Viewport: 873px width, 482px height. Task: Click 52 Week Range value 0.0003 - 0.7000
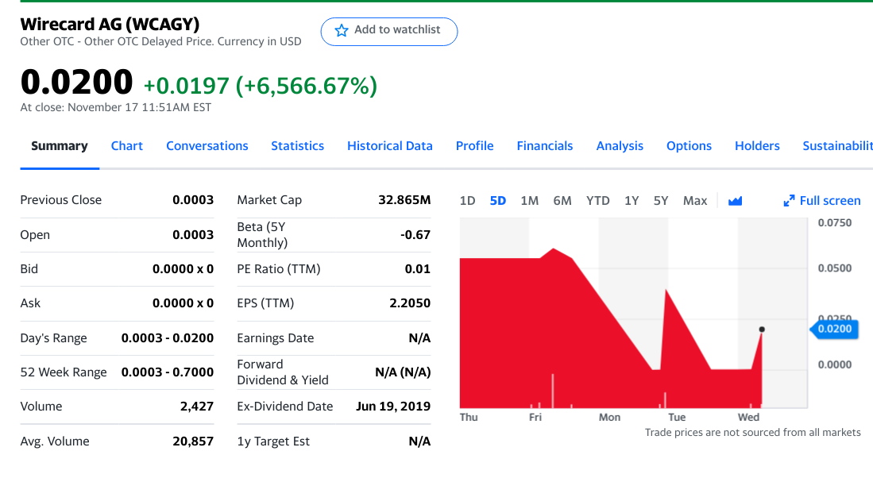168,372
